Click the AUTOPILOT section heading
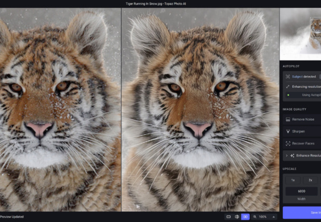The image size is (321, 222). 291,66
